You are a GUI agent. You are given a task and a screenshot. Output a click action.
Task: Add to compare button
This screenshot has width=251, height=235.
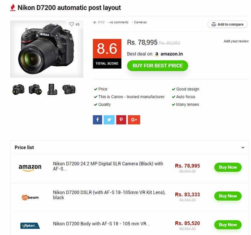tap(227, 24)
